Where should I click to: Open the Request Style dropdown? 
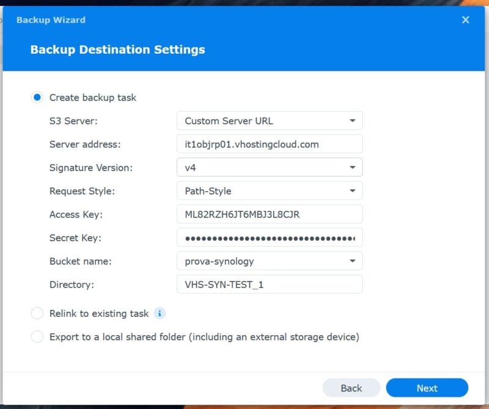click(x=270, y=190)
